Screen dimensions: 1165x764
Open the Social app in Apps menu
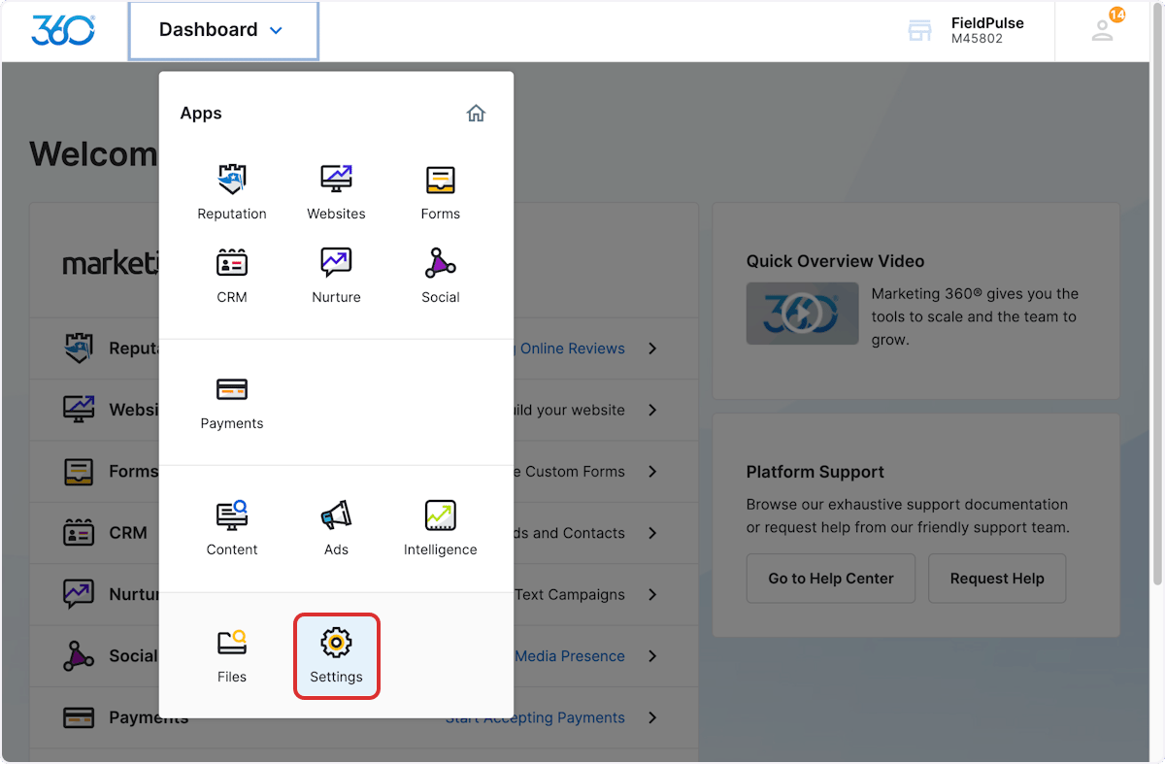point(440,276)
